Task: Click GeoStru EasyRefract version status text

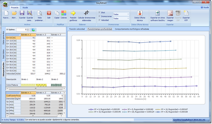Action: point(189,120)
